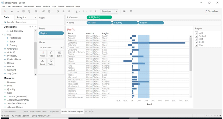Open the Size marks card

(51, 54)
